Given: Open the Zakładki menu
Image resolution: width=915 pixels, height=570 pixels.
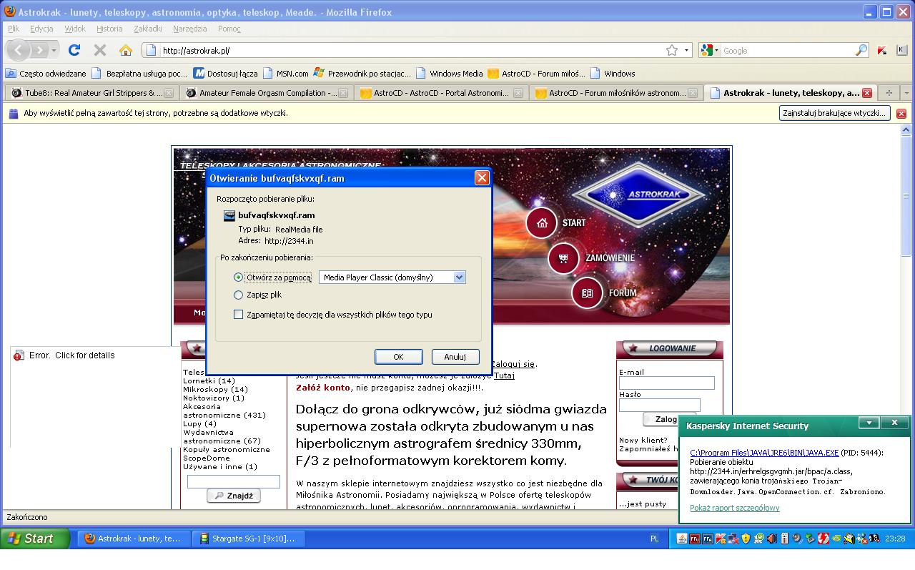Looking at the screenshot, I should point(148,29).
